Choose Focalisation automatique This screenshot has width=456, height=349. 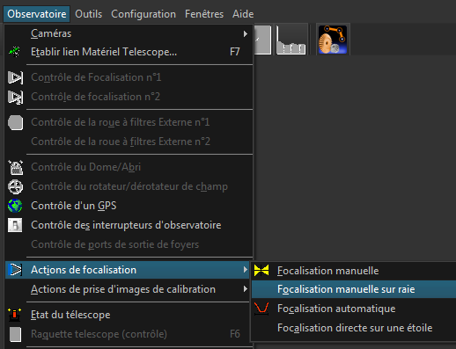[x=354, y=309]
